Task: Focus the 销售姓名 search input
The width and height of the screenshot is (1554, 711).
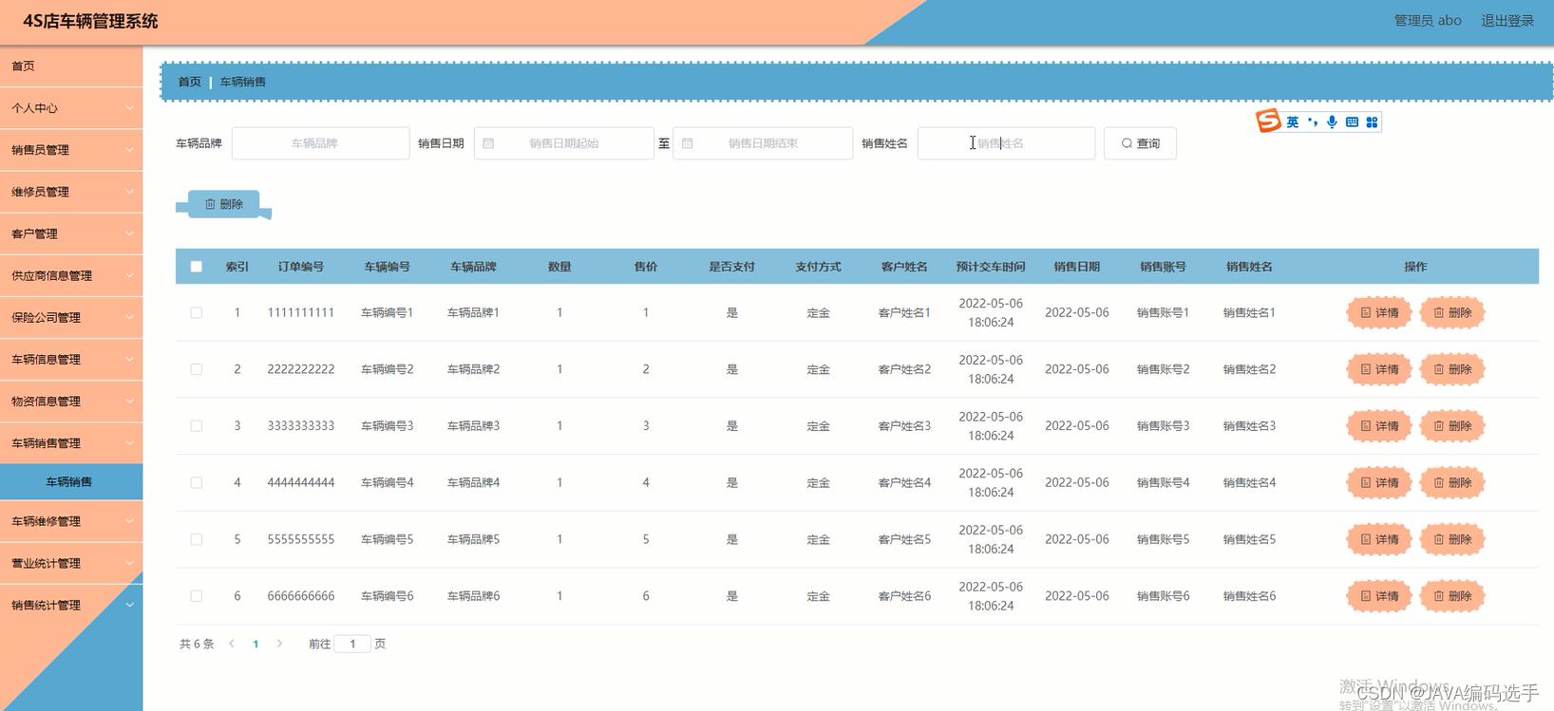Action: point(1006,143)
